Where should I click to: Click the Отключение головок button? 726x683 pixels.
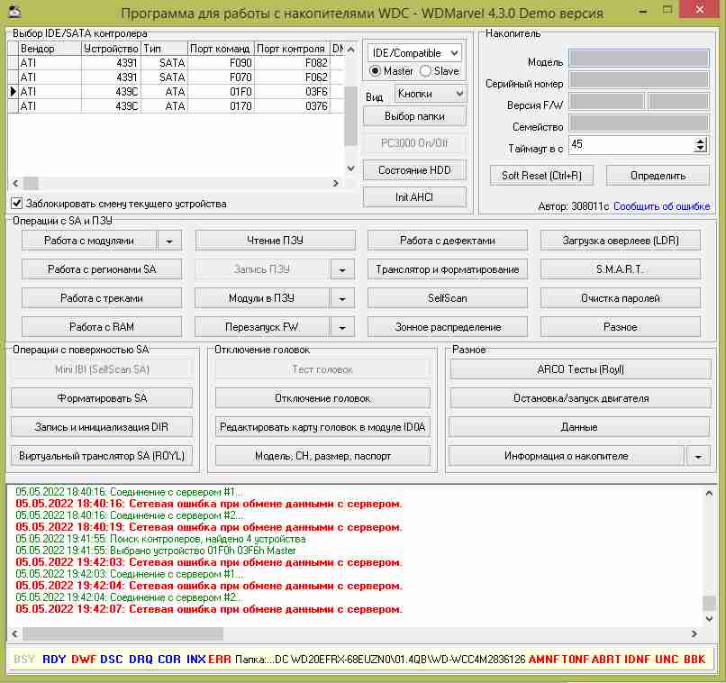coord(322,398)
